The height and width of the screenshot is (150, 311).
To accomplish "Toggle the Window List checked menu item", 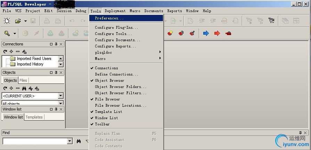I will (126, 118).
